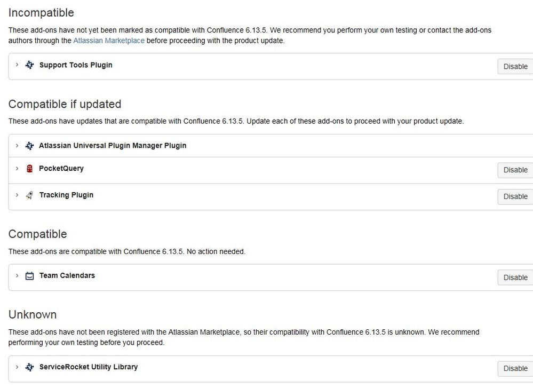This screenshot has height=388, width=533.
Task: Click the red PocketQuery database icon
Action: point(29,169)
